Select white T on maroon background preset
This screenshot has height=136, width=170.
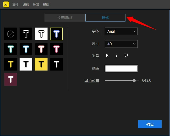11,79
